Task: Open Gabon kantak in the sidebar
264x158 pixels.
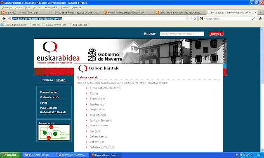Action: [49, 97]
